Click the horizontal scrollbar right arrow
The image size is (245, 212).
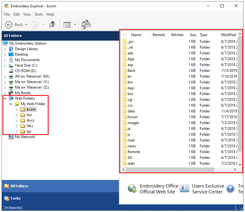pos(235,170)
